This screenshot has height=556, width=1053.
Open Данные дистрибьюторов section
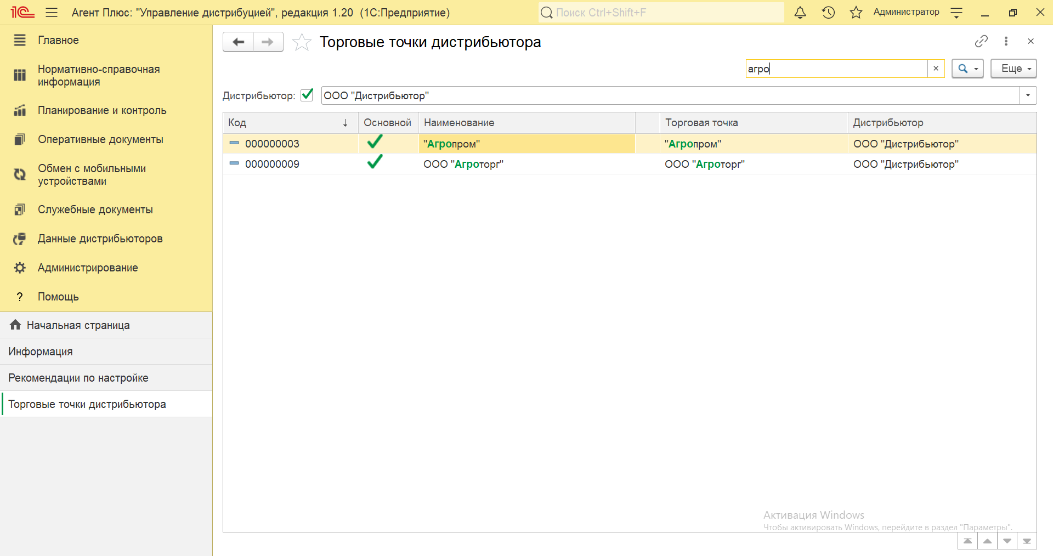click(x=106, y=239)
